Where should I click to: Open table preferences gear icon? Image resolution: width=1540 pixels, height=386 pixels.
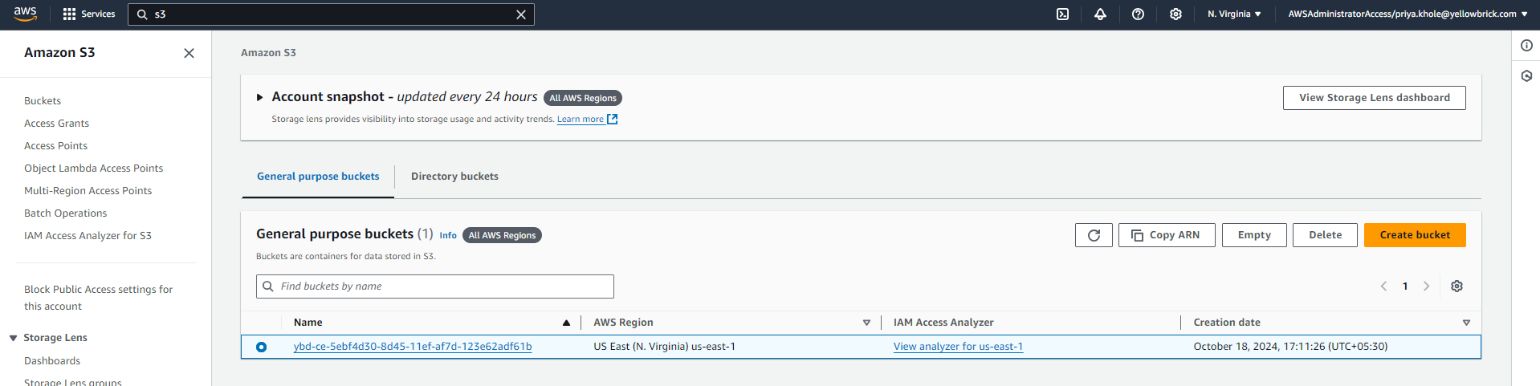1456,286
